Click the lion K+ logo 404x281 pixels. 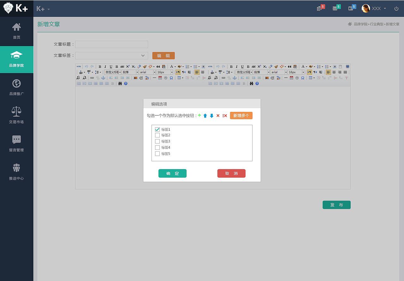(x=16, y=8)
